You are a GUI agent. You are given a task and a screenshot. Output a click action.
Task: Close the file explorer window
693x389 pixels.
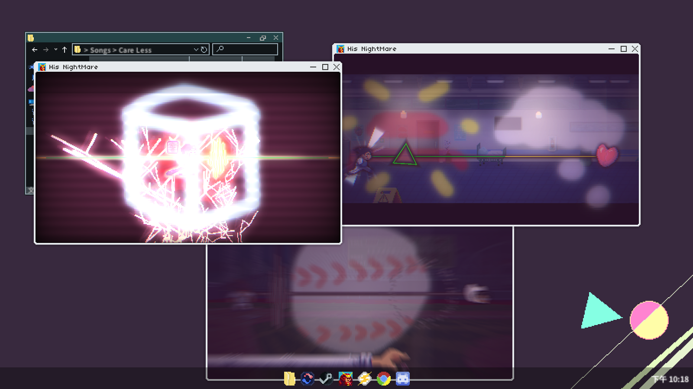[276, 38]
